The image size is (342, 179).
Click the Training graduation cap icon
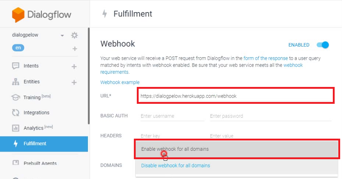[15, 98]
